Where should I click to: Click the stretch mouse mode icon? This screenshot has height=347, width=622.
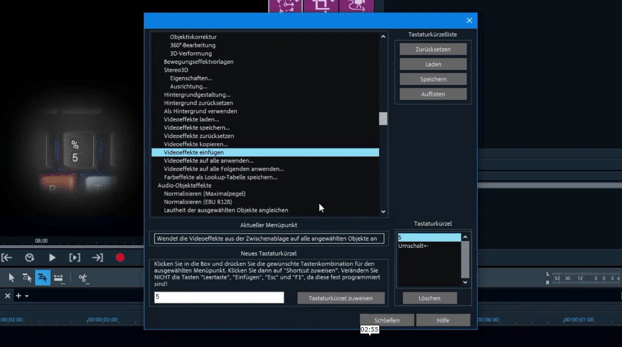tap(58, 278)
